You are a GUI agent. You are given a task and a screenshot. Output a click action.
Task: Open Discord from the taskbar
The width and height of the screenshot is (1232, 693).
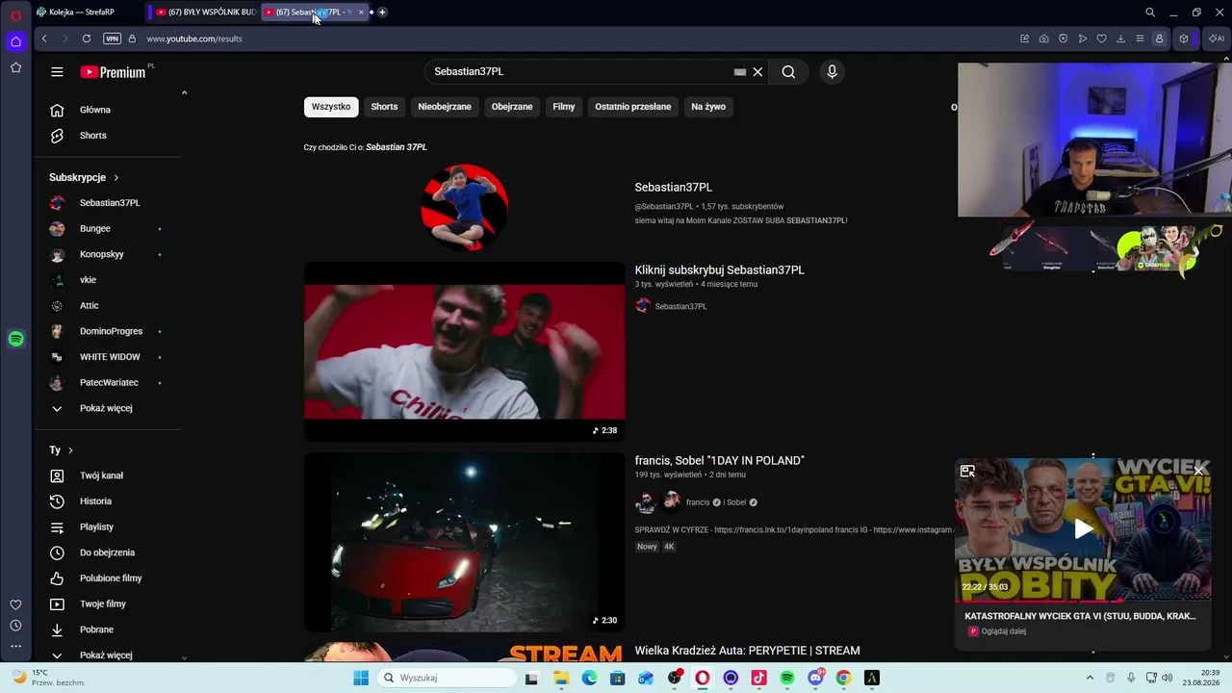coord(815,678)
